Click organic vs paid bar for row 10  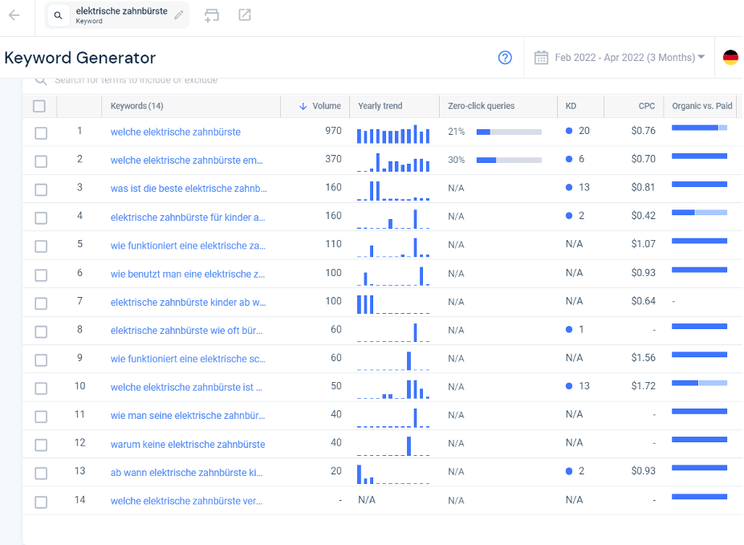pos(699,383)
